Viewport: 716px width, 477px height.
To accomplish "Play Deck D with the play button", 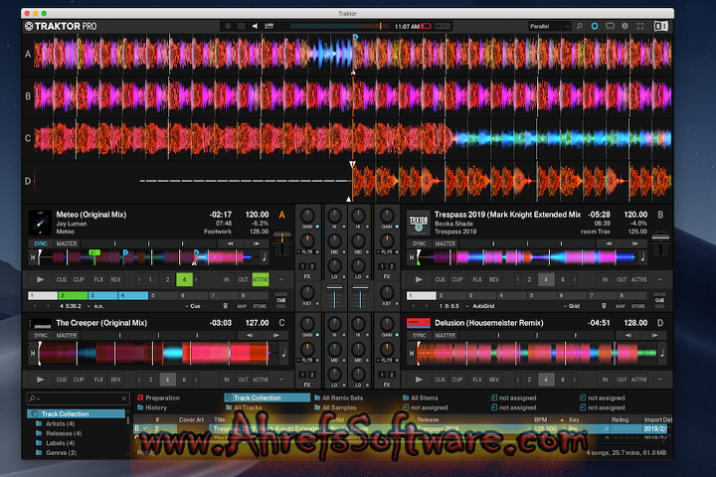I will click(419, 380).
